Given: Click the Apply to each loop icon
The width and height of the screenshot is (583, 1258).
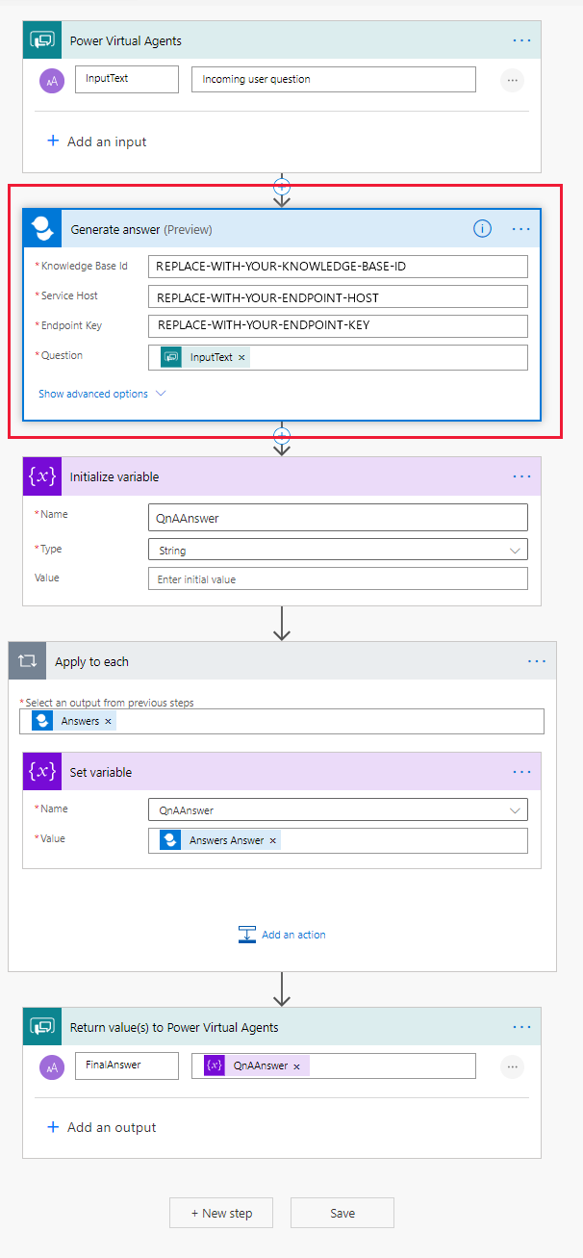Looking at the screenshot, I should (27, 661).
